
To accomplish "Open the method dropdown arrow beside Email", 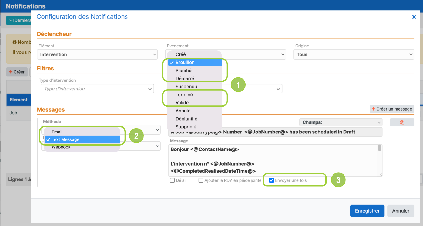I will (x=157, y=130).
